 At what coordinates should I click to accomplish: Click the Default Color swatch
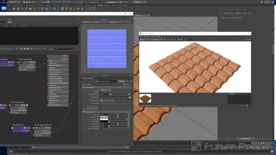104,117
